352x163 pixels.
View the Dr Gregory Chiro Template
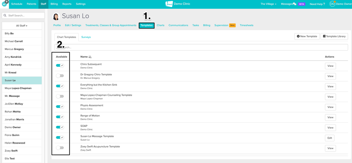tap(330, 76)
